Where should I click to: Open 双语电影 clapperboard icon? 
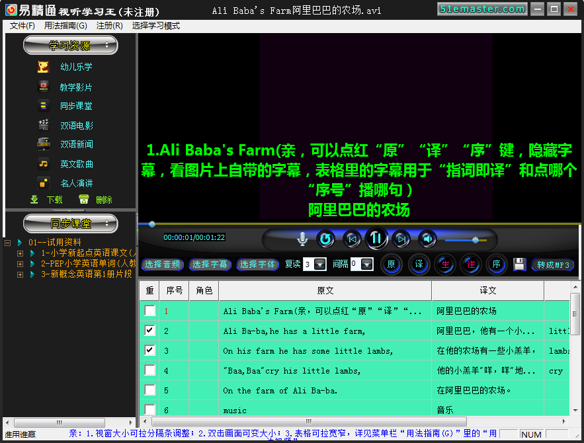click(44, 125)
